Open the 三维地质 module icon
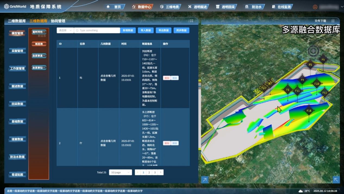 (x=162, y=7)
